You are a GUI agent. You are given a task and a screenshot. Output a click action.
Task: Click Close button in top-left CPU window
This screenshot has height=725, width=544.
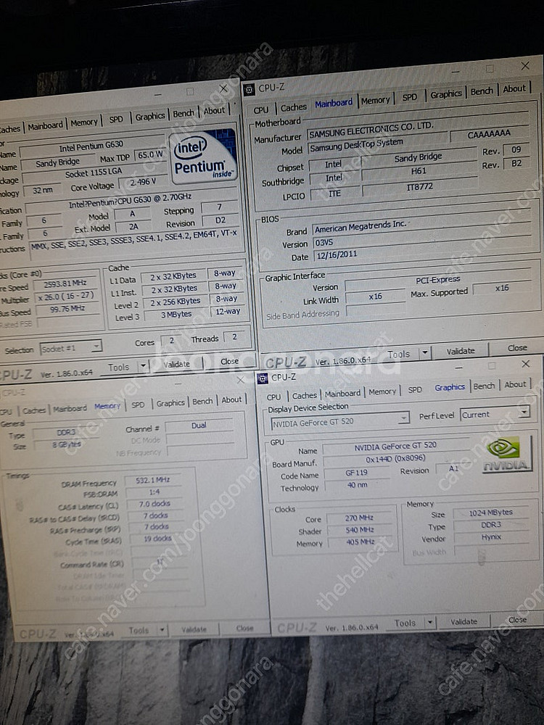tap(229, 361)
